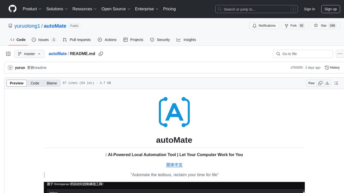Click the Raw button

point(311,83)
